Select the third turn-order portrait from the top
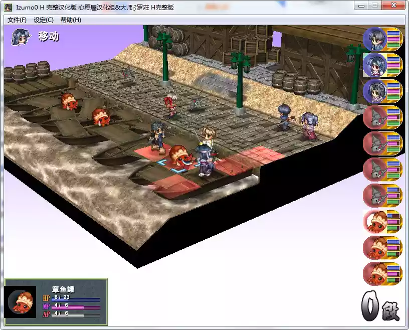Viewport: 409px width, 330px height. click(x=382, y=91)
